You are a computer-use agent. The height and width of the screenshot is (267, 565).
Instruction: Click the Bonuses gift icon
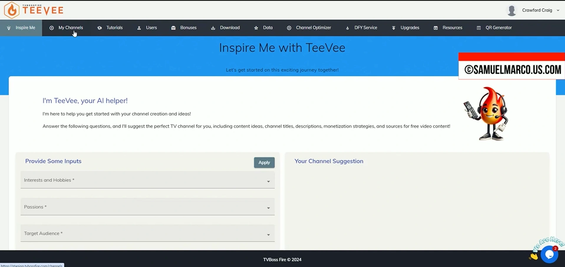[x=173, y=28]
